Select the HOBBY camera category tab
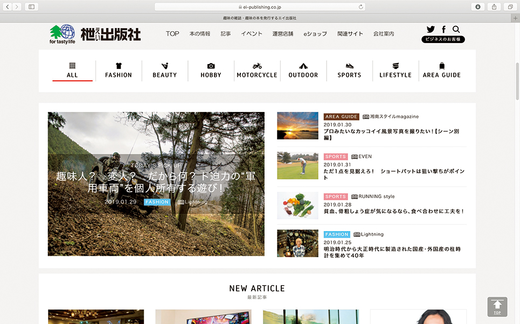Screen dimensions: 520x324 point(211,71)
